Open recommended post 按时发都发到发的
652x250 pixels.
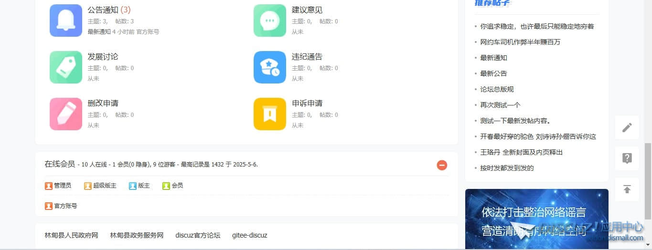click(x=507, y=168)
